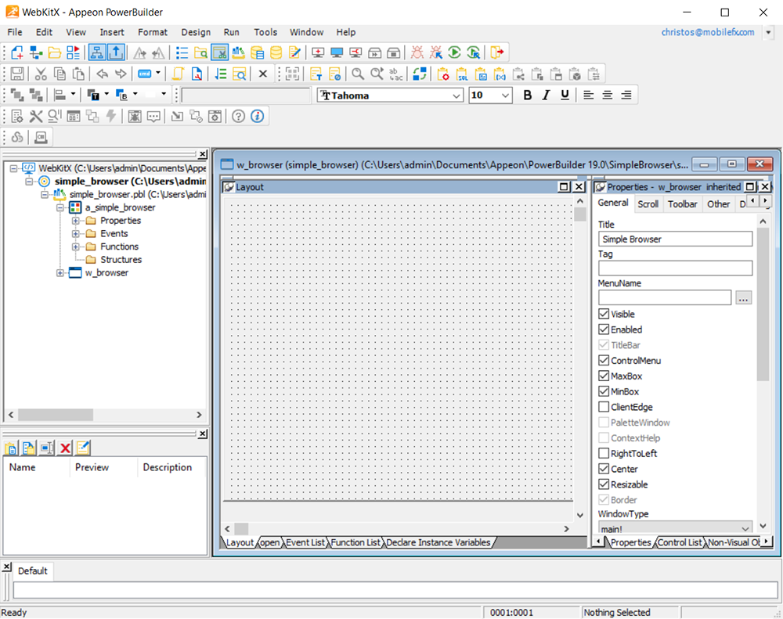Viewport: 783px width, 619px height.
Task: Click the green Run play icon
Action: coord(454,52)
